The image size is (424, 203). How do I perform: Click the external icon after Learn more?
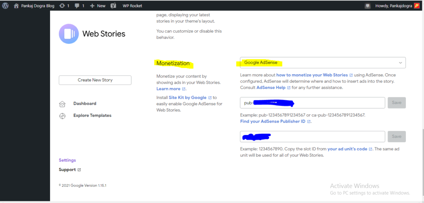[183, 89]
